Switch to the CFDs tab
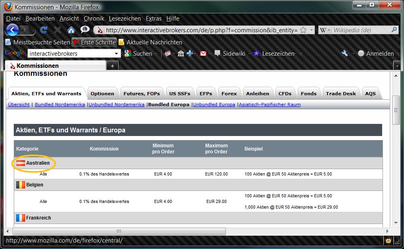Image resolution: width=404 pixels, height=249 pixels. [285, 94]
